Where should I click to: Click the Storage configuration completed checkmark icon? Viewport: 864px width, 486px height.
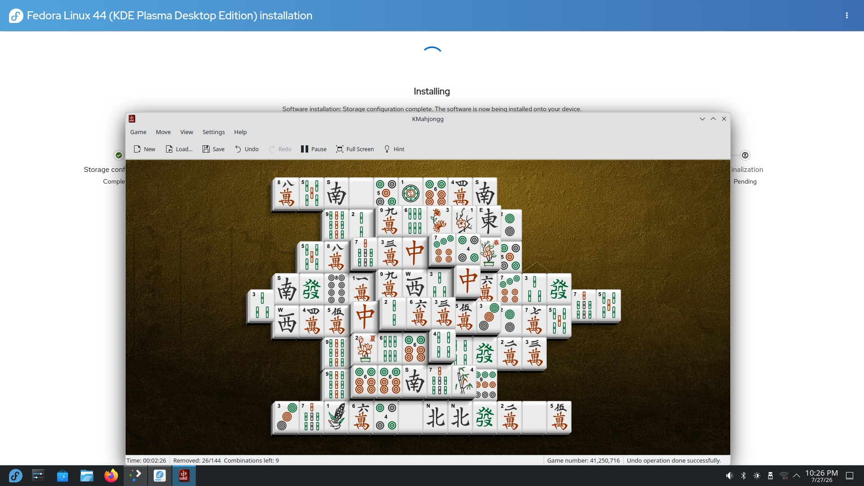tap(119, 155)
